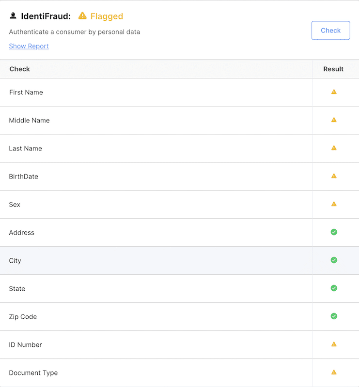Image resolution: width=359 pixels, height=387 pixels.
Task: Click the Result column header
Action: point(333,69)
